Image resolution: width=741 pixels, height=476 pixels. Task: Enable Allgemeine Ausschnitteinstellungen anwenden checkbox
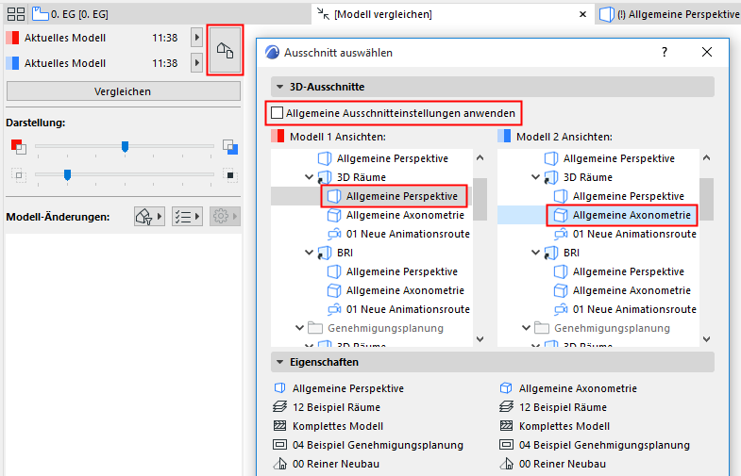(278, 113)
